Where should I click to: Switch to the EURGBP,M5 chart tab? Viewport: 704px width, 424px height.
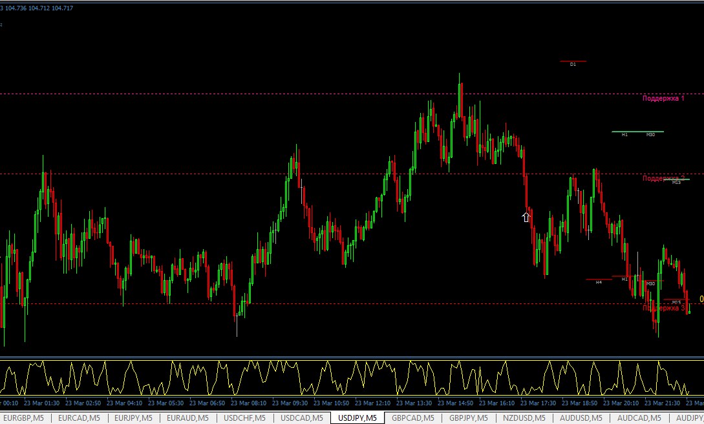(23, 418)
